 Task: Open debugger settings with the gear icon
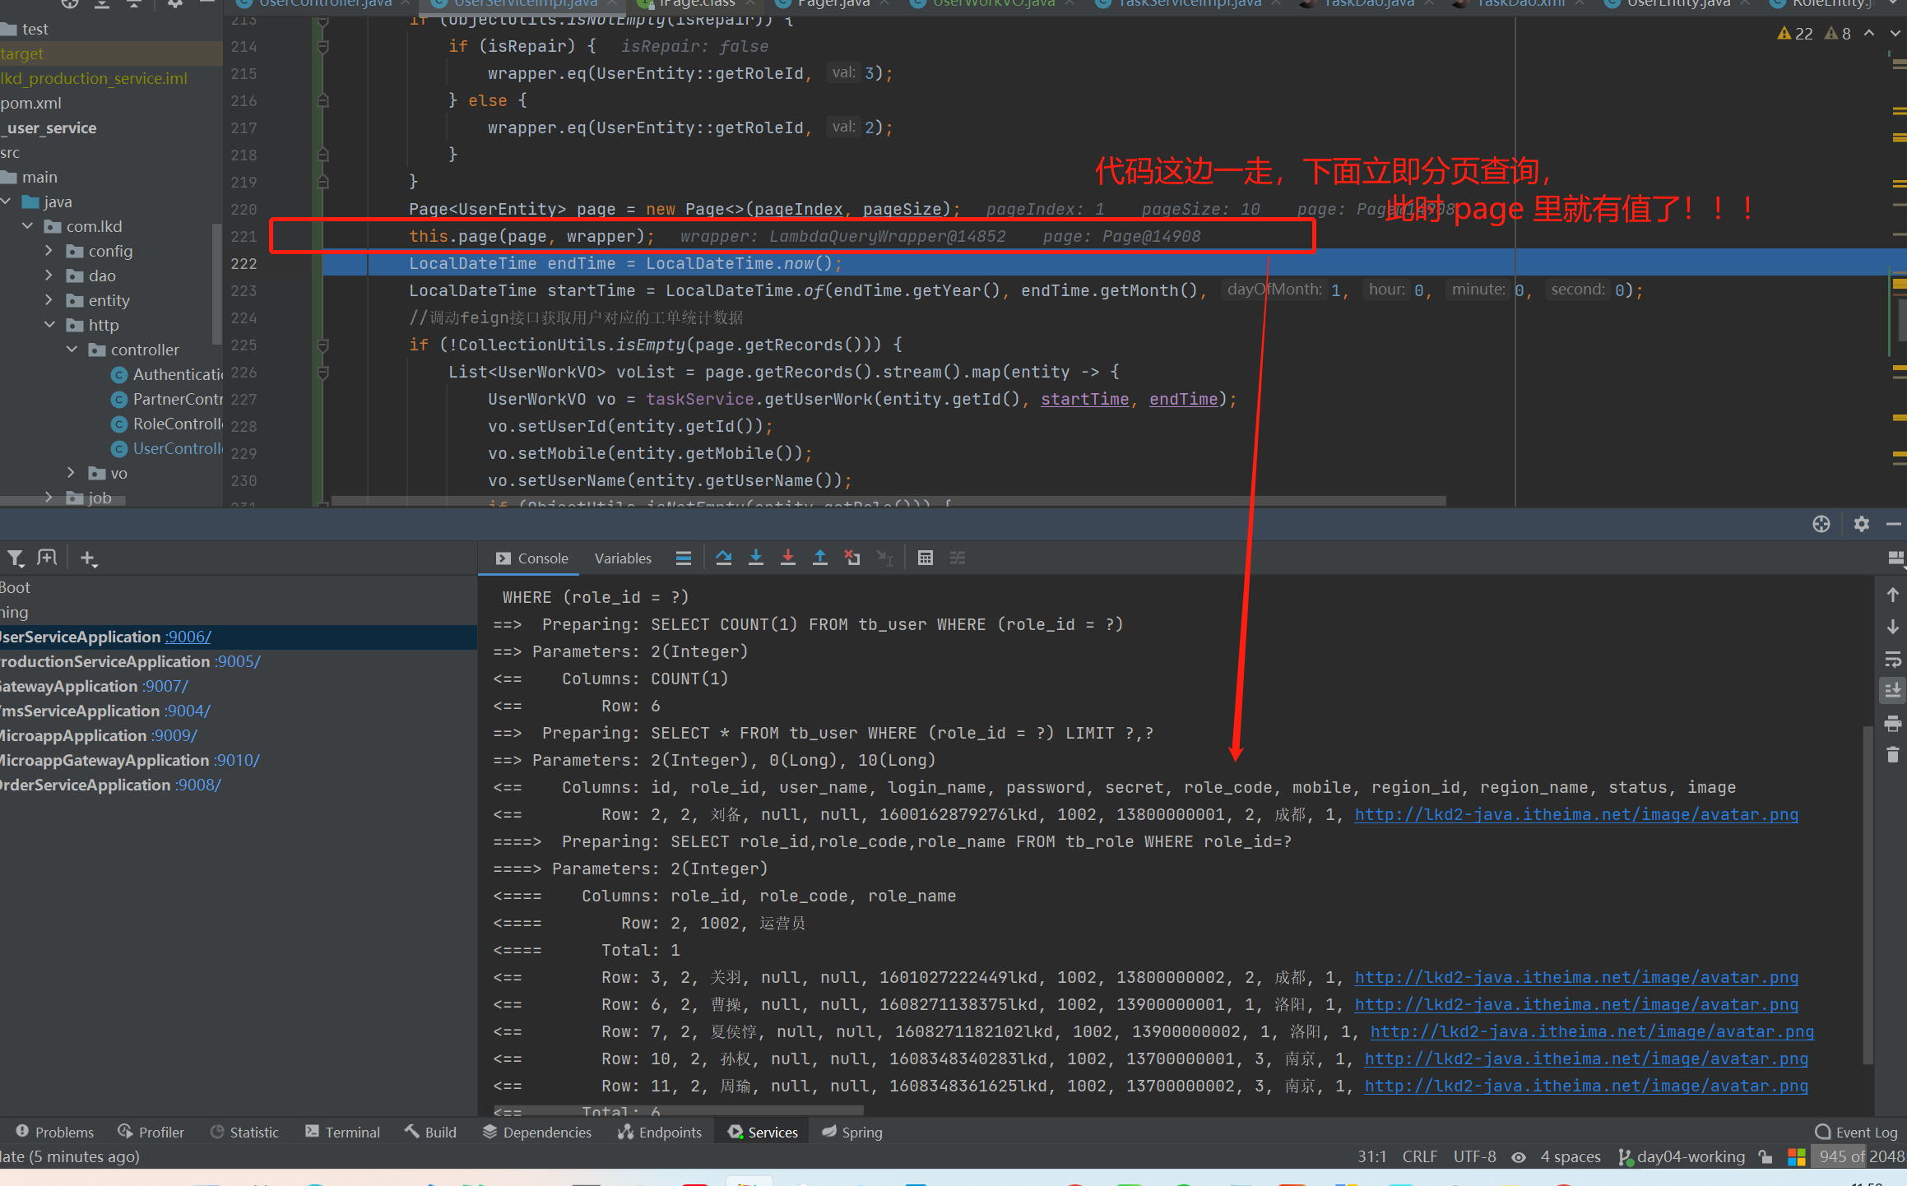(1862, 524)
